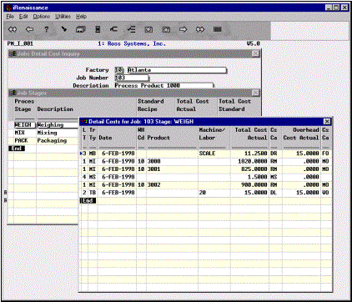Click the Factory code field

[119, 70]
